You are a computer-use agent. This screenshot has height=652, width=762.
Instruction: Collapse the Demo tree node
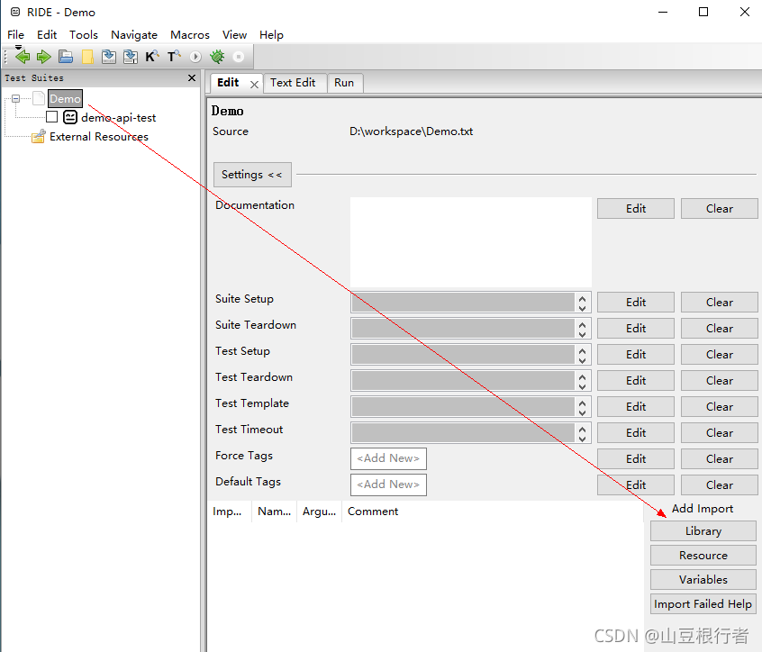(x=15, y=99)
